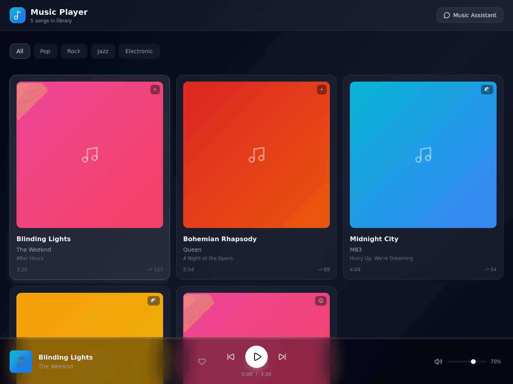Click the artist name M83

tap(356, 250)
